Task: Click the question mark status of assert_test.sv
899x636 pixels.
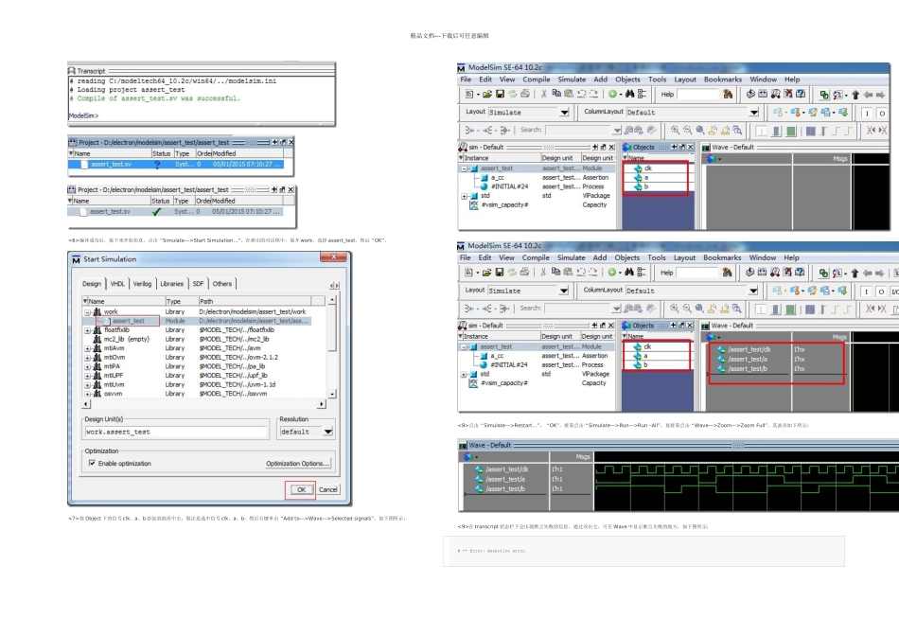Action: click(157, 164)
